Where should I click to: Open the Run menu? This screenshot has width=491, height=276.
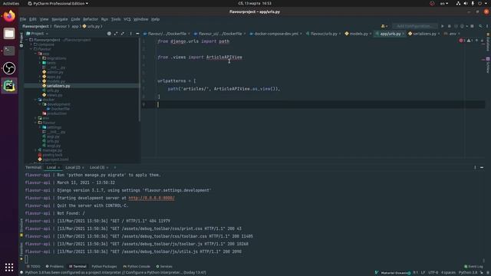(104, 19)
